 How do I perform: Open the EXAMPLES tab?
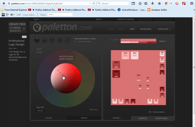[143, 118]
